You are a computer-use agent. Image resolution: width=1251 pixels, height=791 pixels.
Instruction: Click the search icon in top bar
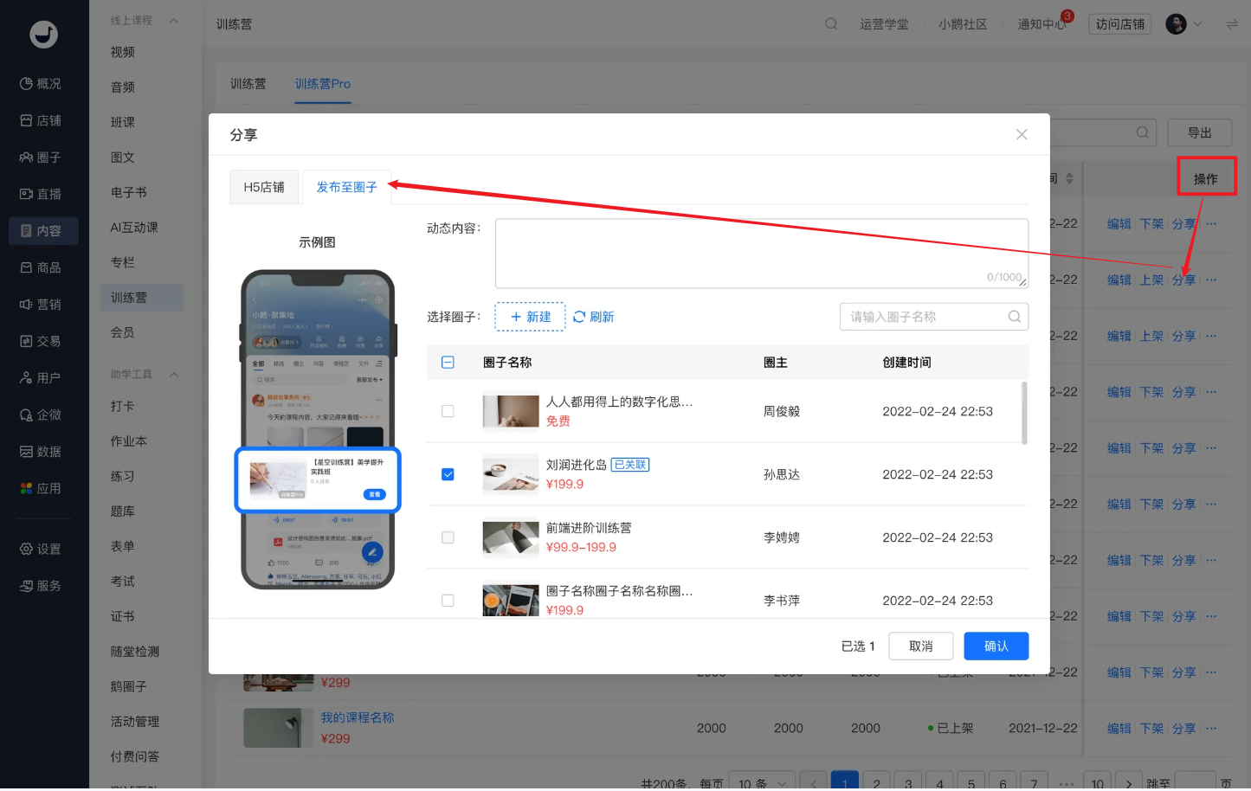point(831,24)
